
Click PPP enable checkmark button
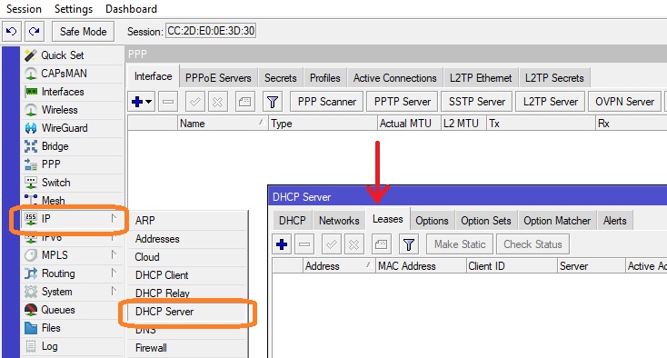click(195, 102)
